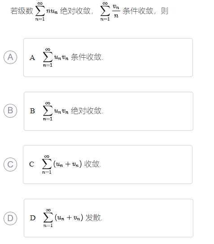Viewport: 214px width, 244px height.
Task: Click the bold letter C inside third card
Action: tap(32, 164)
